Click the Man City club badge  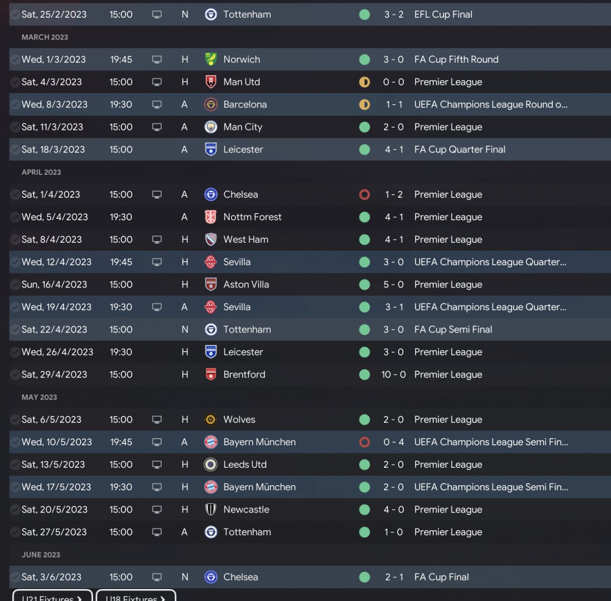pos(211,127)
